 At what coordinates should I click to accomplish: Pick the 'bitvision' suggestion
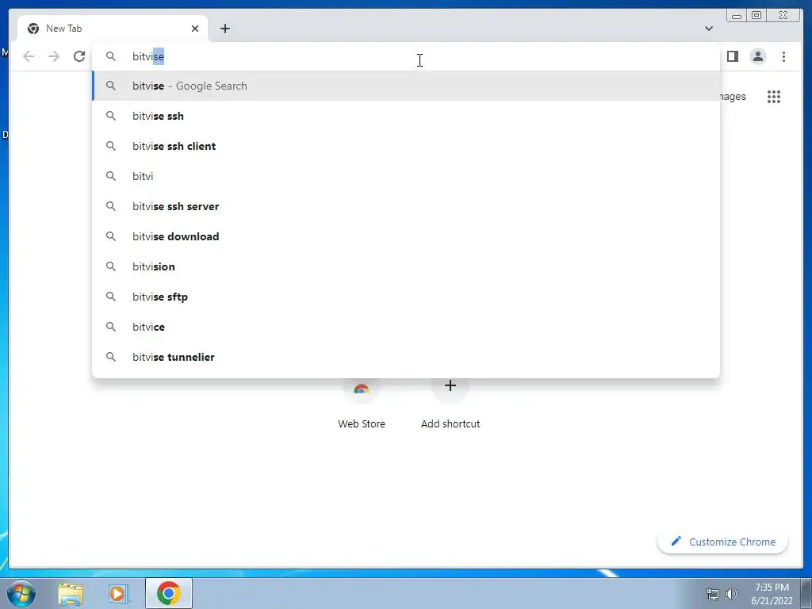[406, 266]
